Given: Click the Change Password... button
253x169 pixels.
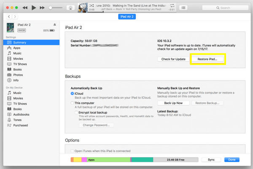Looking at the screenshot, I should pyautogui.click(x=96, y=125).
